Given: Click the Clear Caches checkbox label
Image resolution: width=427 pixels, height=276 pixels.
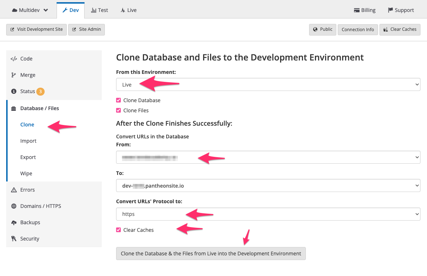Looking at the screenshot, I should [138, 230].
